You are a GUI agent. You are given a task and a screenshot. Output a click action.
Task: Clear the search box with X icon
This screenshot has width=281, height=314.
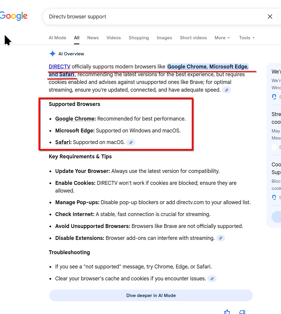[x=270, y=17]
